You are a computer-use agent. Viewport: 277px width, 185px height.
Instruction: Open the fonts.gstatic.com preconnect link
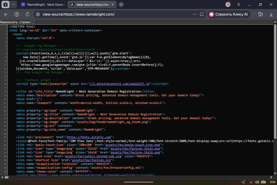tap(89, 137)
